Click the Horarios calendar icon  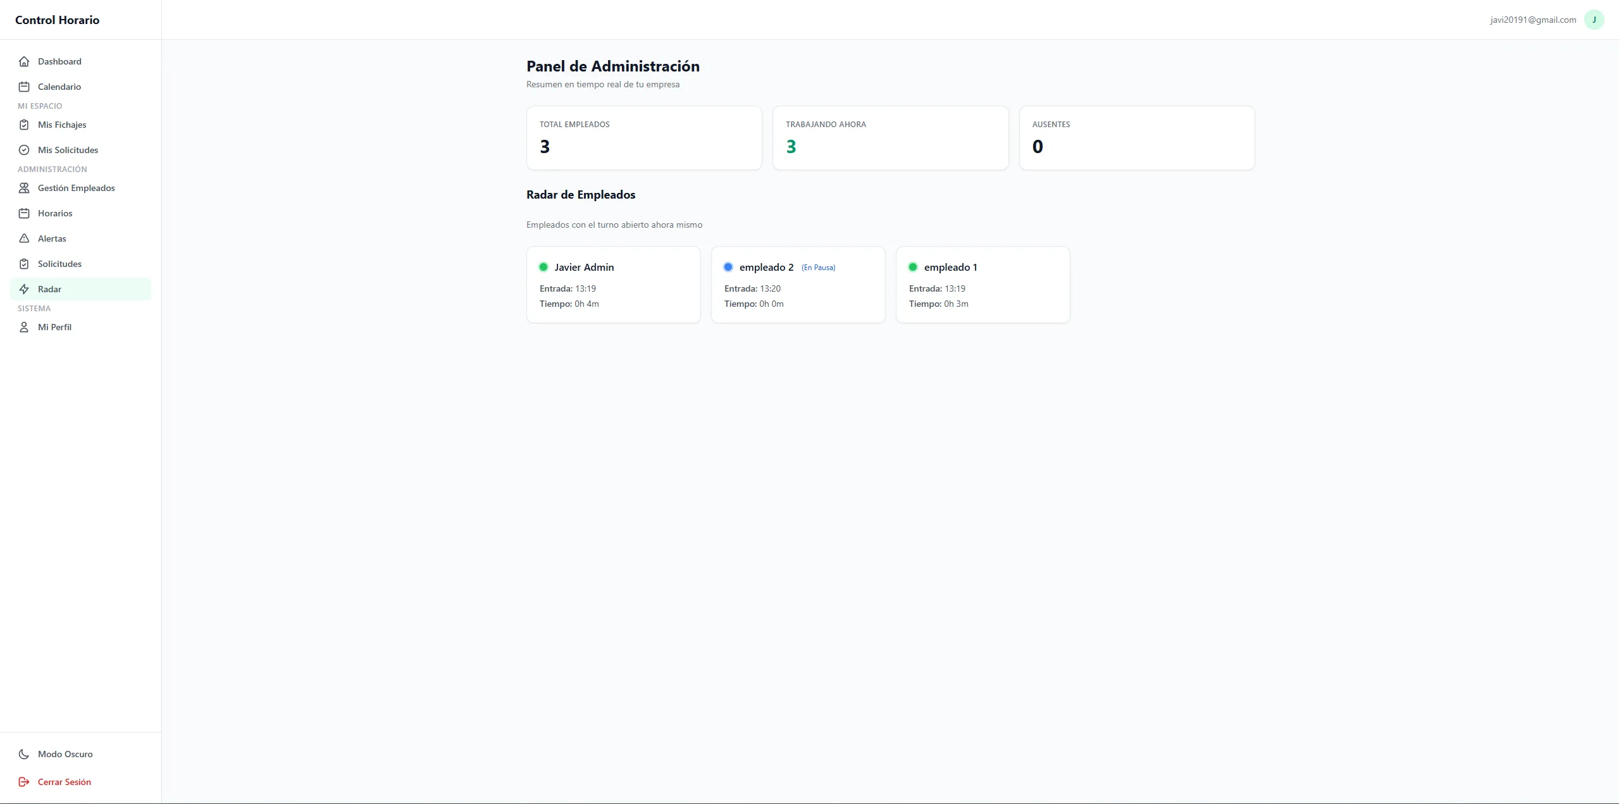pos(24,213)
